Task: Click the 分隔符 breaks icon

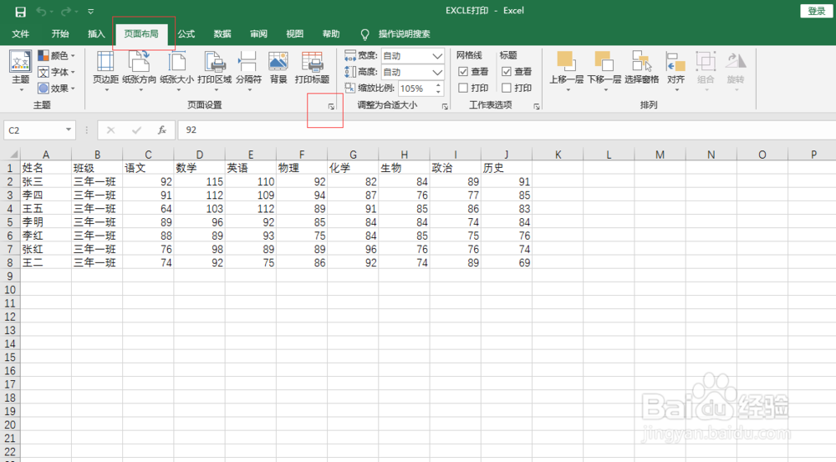Action: click(248, 62)
